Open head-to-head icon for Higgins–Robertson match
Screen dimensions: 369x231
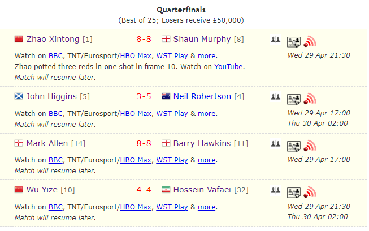point(275,97)
